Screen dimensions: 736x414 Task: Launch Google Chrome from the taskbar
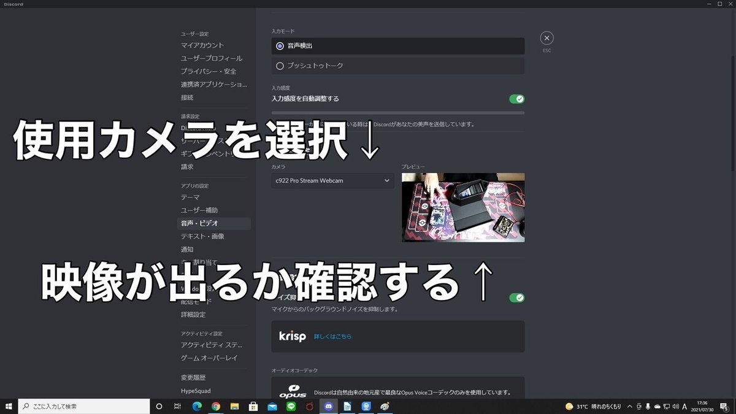pyautogui.click(x=216, y=406)
